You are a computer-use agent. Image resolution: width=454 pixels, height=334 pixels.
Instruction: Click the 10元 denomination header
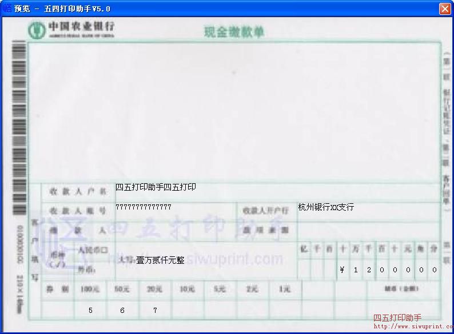(x=187, y=289)
